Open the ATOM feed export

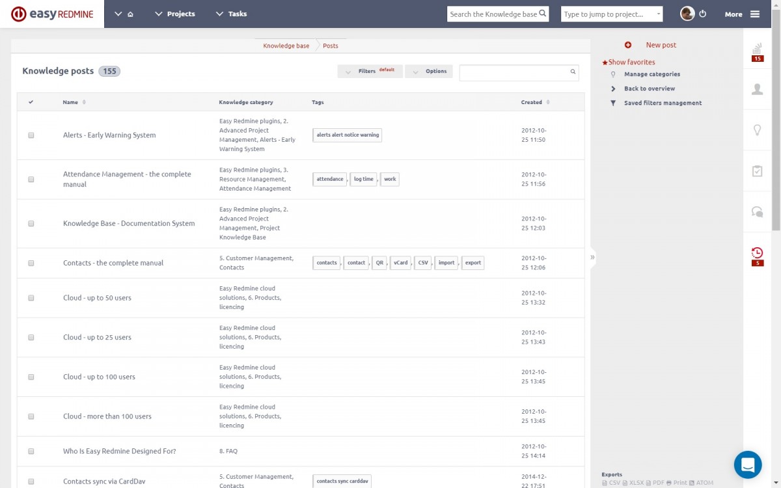(x=701, y=483)
